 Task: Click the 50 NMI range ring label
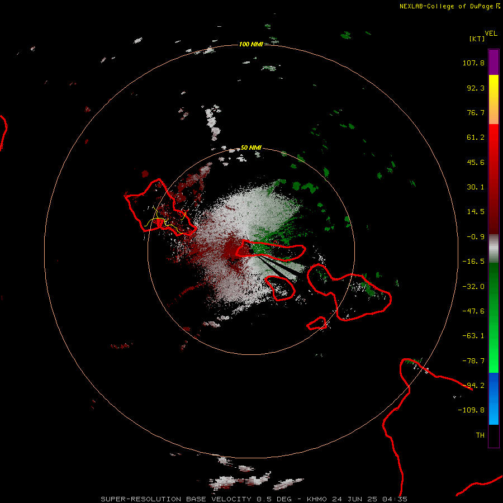[x=251, y=148]
